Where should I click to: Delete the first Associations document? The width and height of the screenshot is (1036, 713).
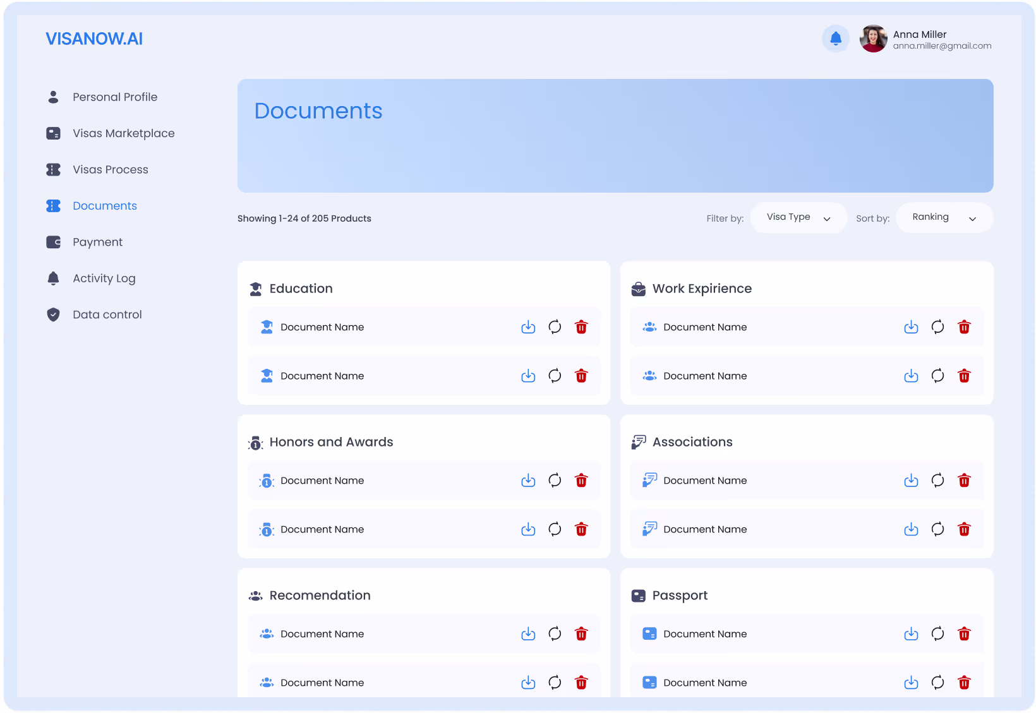tap(964, 481)
